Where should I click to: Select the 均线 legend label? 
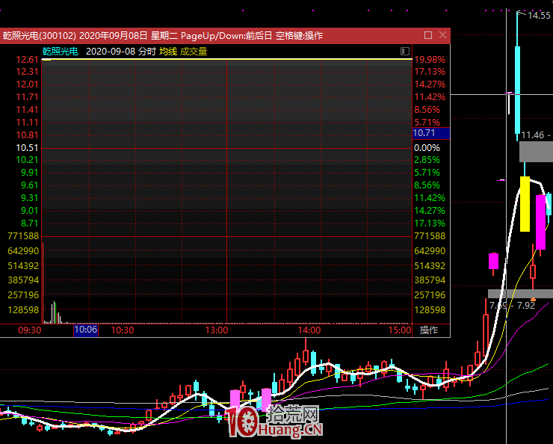(167, 51)
